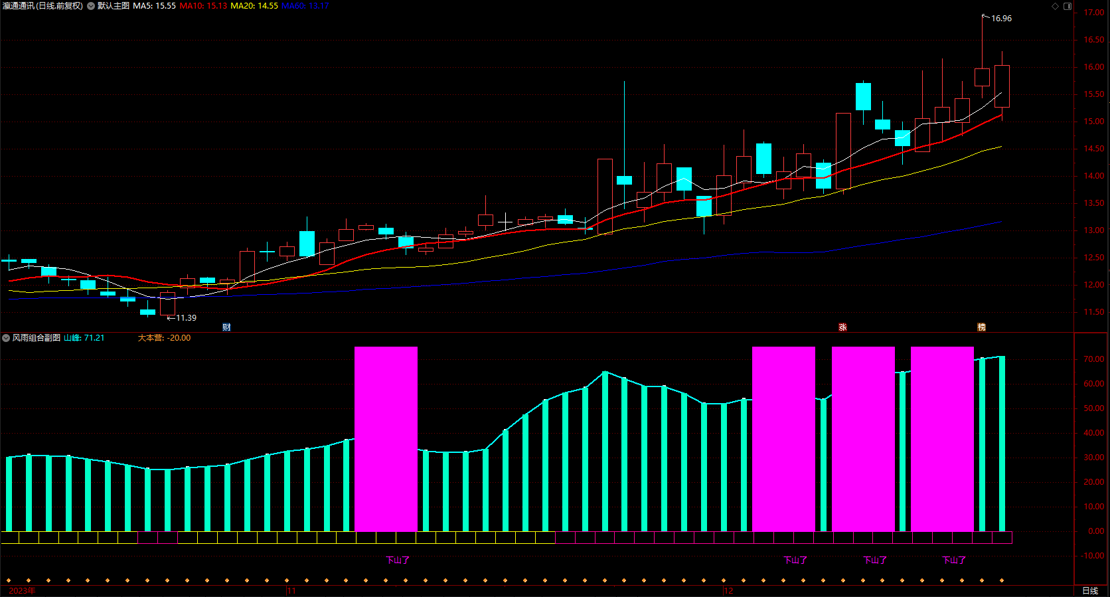The width and height of the screenshot is (1110, 597).
Task: Click the MA5: 15.55 label
Action: pyautogui.click(x=154, y=6)
